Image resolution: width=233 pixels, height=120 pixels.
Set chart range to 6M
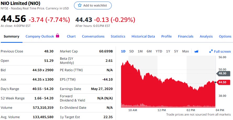pos(149,51)
